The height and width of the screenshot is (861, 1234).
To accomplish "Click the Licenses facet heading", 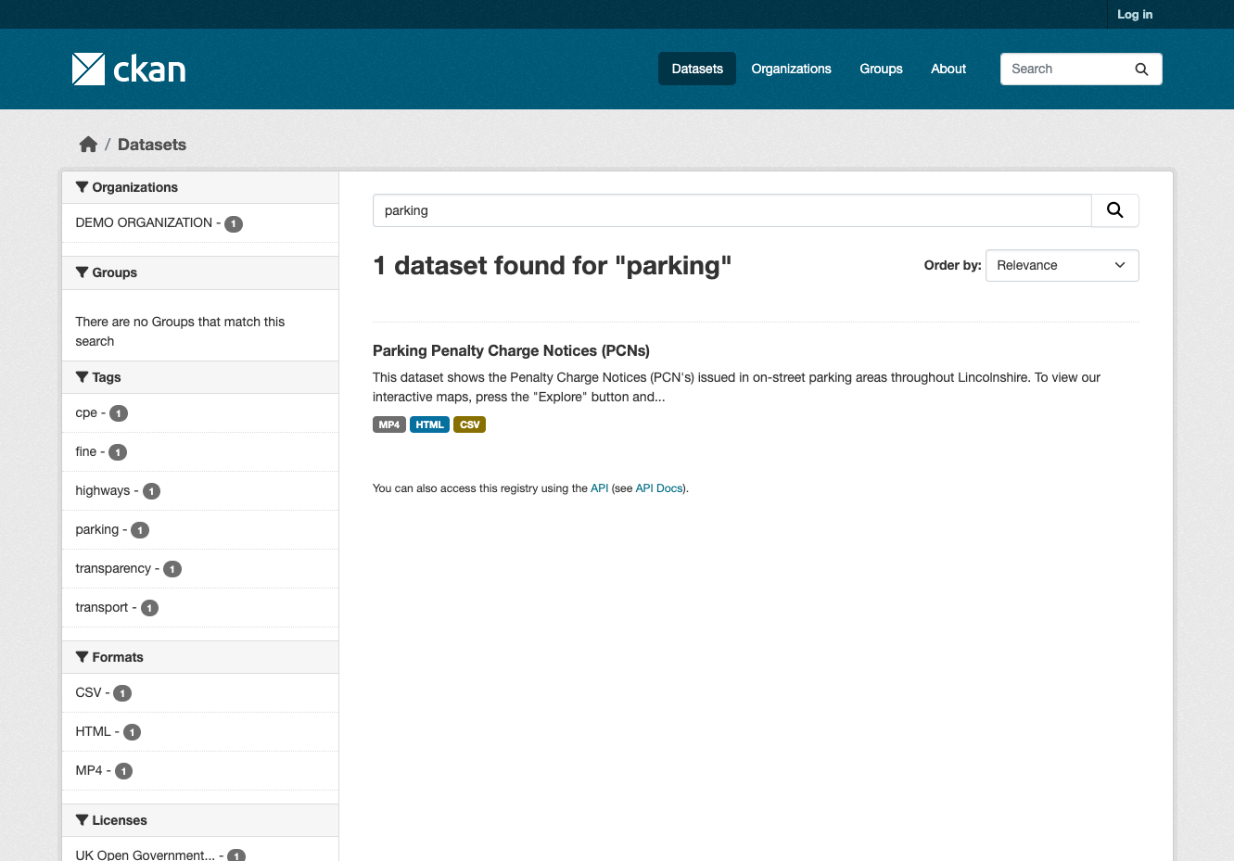I will click(200, 820).
